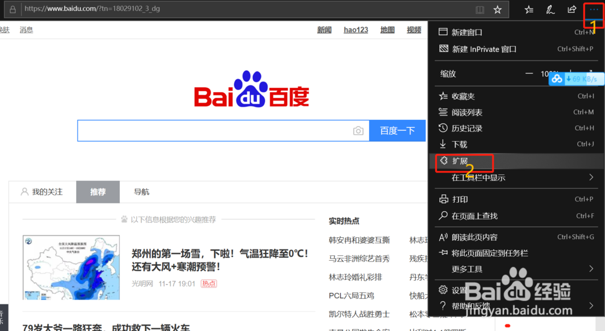Switch to 我的关注 tab
This screenshot has height=331, width=605.
click(42, 192)
